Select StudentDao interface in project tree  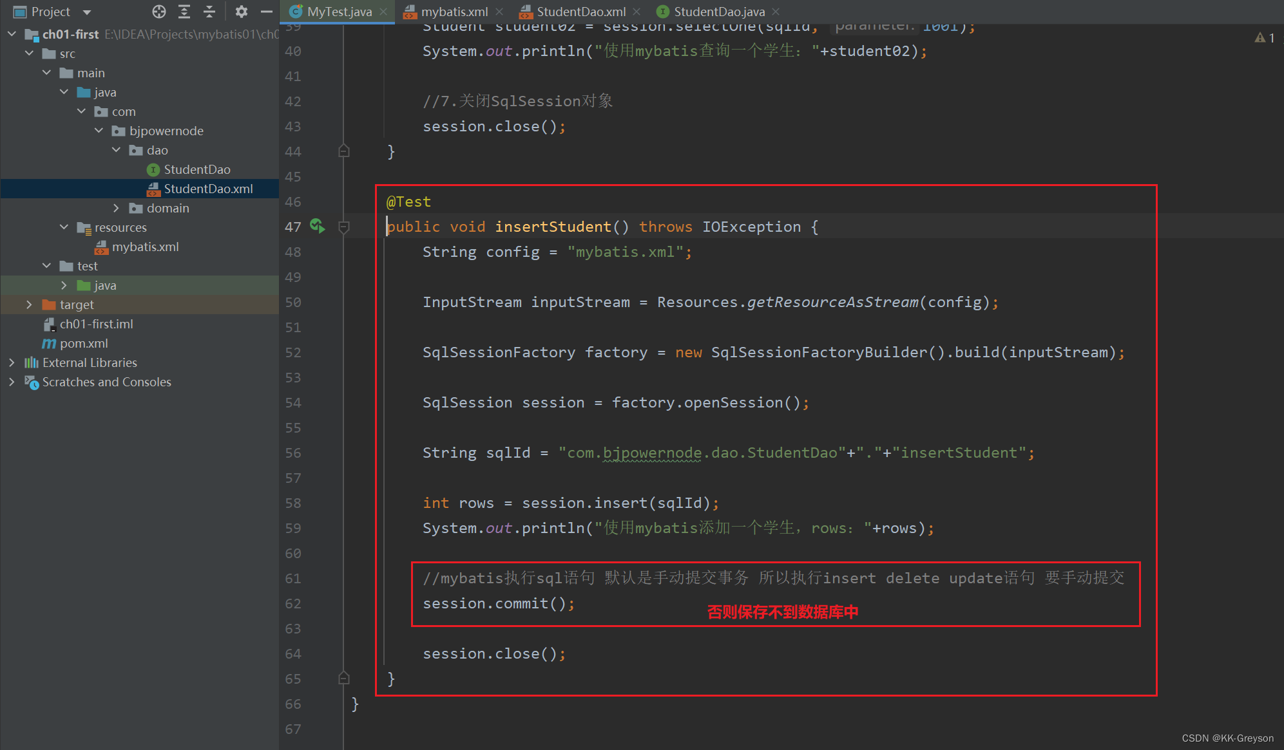(196, 169)
